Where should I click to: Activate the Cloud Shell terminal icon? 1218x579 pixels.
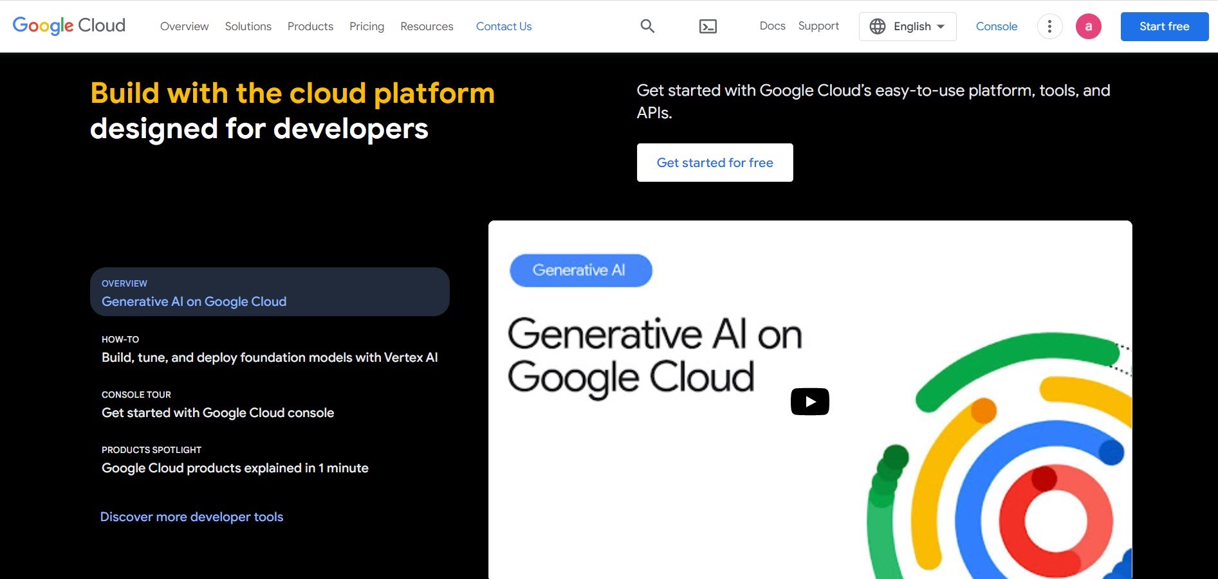point(708,26)
